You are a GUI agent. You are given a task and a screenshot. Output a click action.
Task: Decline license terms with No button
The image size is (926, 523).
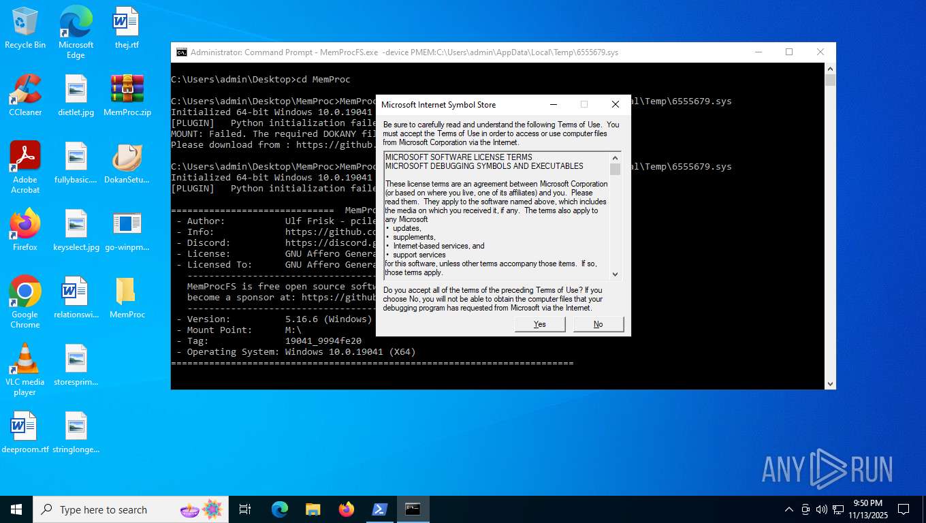point(598,324)
